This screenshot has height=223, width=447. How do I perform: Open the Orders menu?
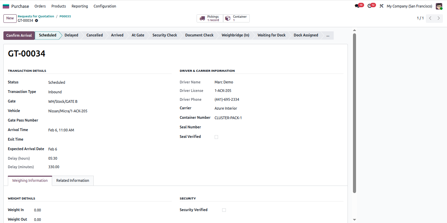40,6
